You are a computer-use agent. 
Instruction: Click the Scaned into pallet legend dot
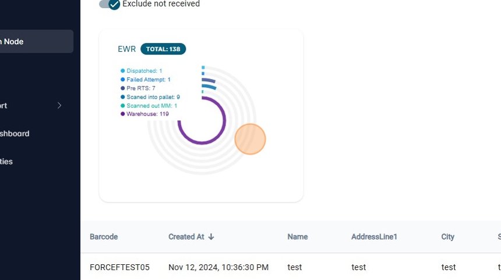point(123,97)
